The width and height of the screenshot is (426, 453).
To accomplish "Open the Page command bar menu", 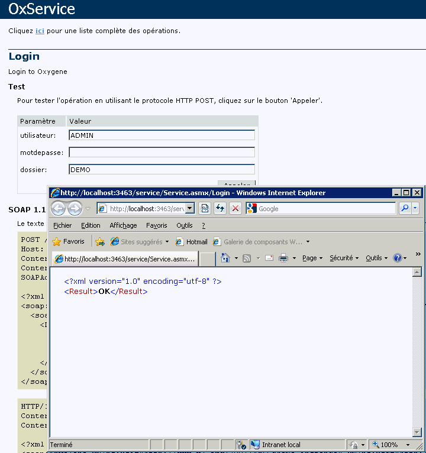I will 312,258.
